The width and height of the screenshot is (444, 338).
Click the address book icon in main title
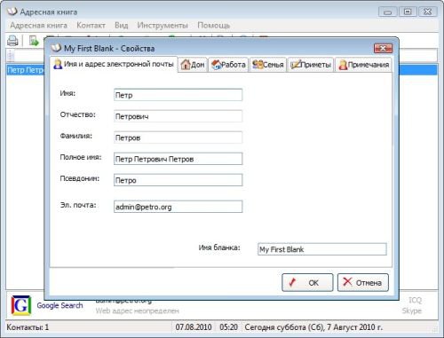coord(12,12)
